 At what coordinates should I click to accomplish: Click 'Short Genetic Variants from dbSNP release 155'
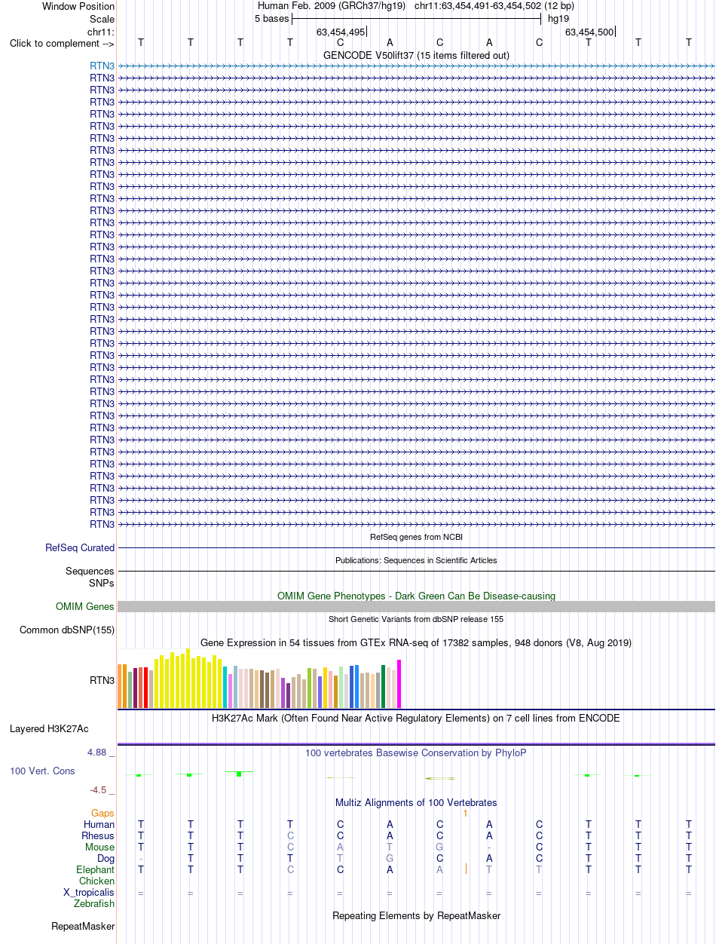(x=416, y=619)
